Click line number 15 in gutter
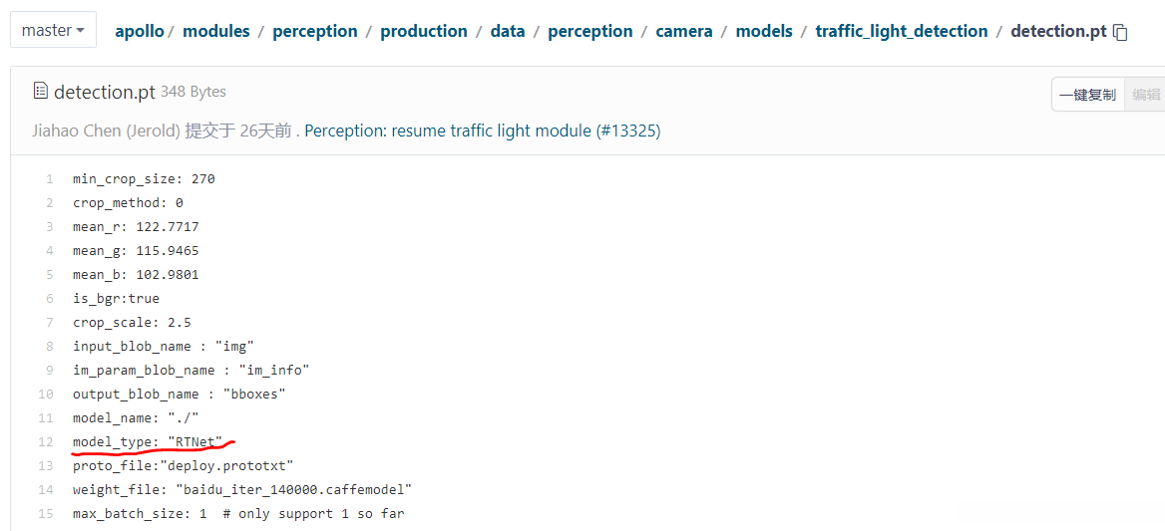1165x531 pixels. tap(45, 513)
